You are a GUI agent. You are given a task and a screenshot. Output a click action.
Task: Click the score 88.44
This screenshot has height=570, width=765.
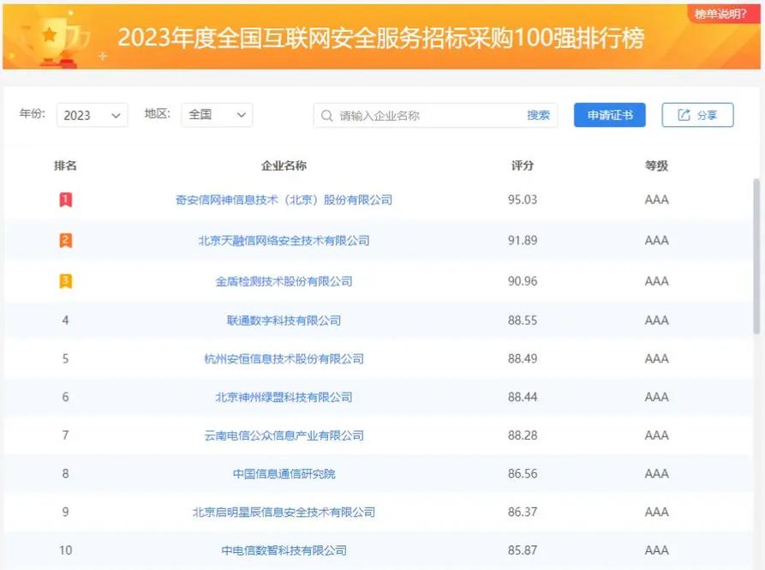click(x=523, y=397)
